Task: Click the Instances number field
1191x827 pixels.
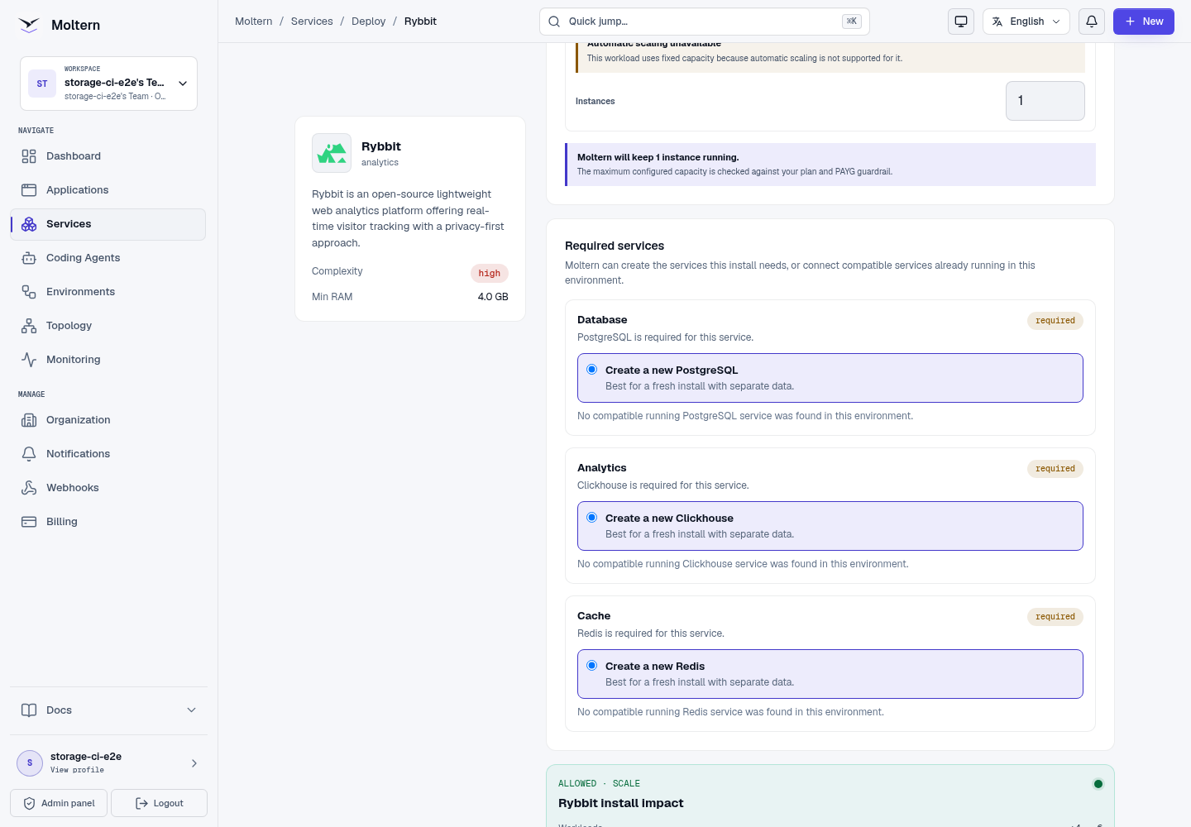Action: point(1045,101)
